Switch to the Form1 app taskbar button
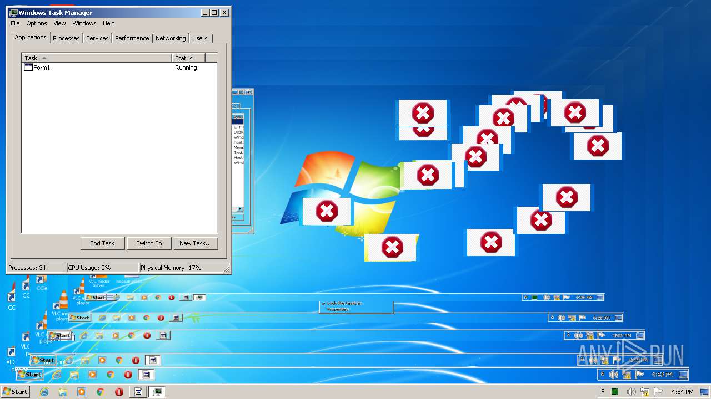This screenshot has height=399, width=711. pyautogui.click(x=138, y=392)
